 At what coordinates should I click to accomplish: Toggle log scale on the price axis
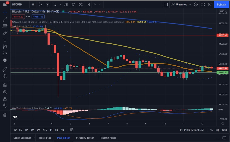pos(217,130)
